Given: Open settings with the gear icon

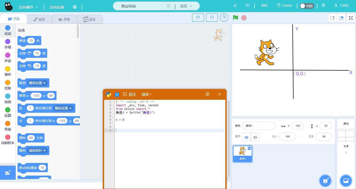Looking at the screenshot, I should [x=324, y=5].
